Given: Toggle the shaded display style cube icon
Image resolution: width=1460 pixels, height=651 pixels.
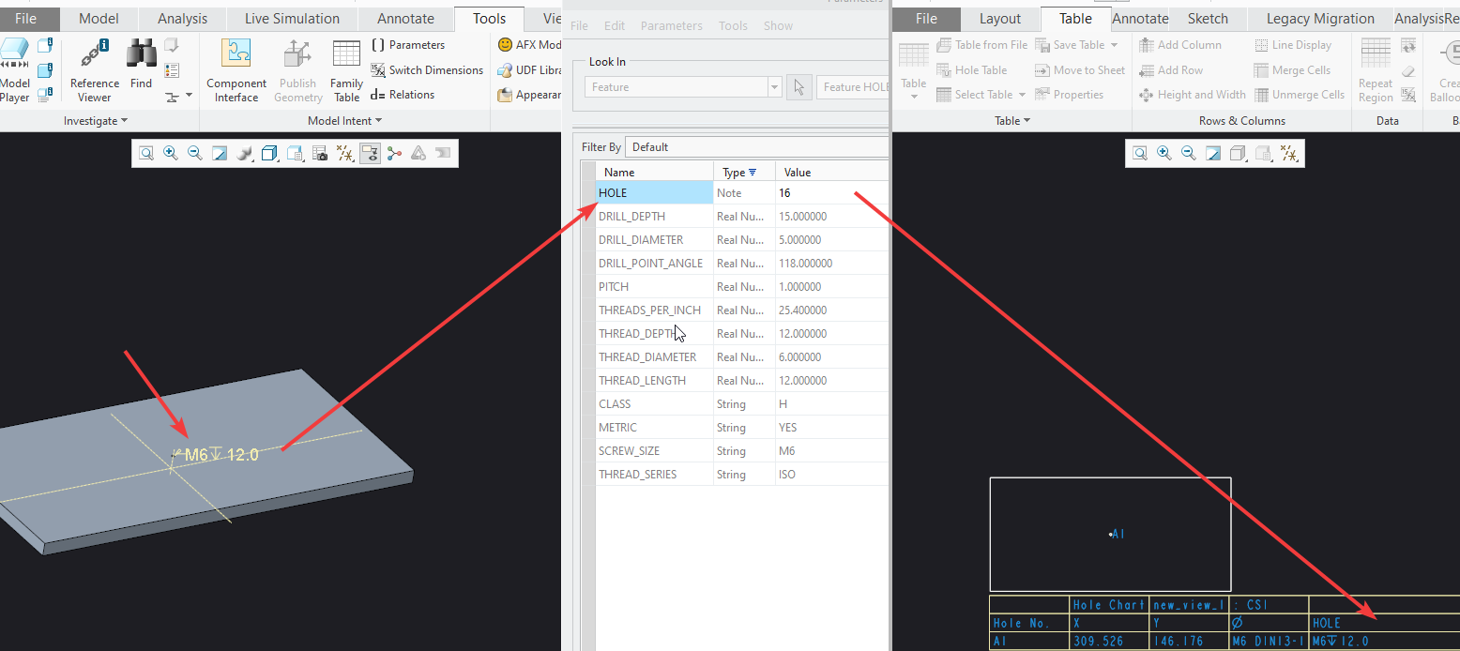Looking at the screenshot, I should coord(267,153).
